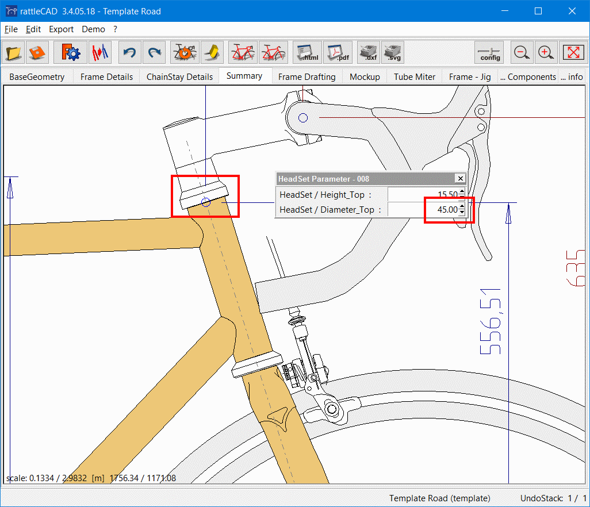Export drawing using the .dxf icon
Image resolution: width=590 pixels, height=507 pixels.
tap(368, 53)
